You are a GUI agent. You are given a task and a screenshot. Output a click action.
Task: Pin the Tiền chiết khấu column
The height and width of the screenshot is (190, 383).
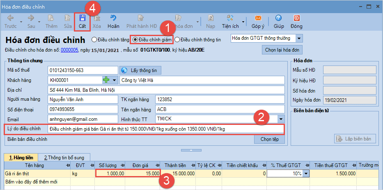point(264,165)
